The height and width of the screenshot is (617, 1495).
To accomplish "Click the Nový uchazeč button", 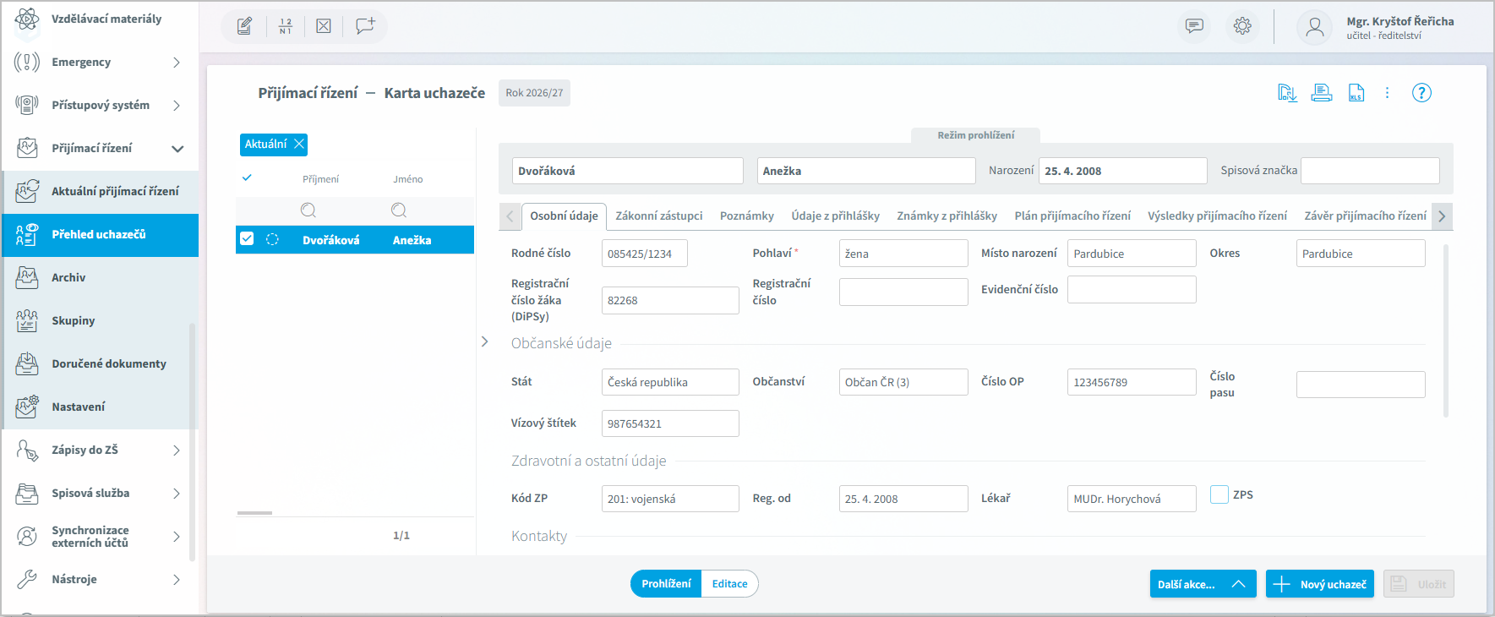I will (x=1319, y=584).
